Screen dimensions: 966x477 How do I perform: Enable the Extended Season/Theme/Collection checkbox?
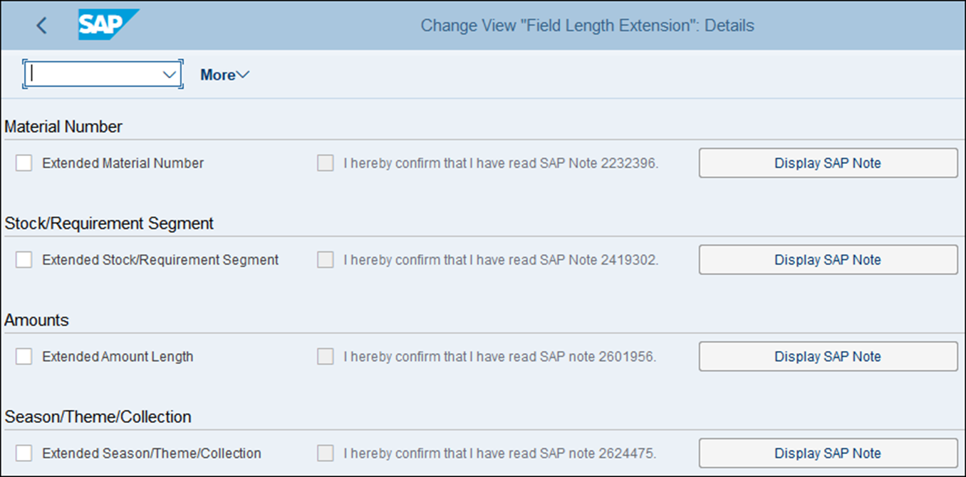(x=24, y=453)
